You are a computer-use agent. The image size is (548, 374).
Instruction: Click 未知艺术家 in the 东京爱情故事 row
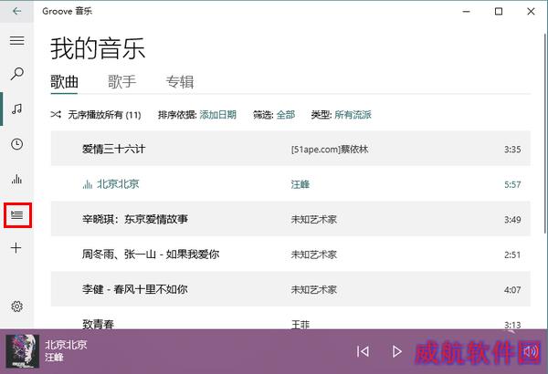pos(314,219)
